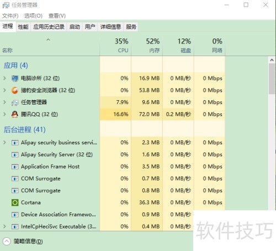This screenshot has height=251, width=276.
Task: Switch to the 详细信息 tab
Action: [x=110, y=27]
